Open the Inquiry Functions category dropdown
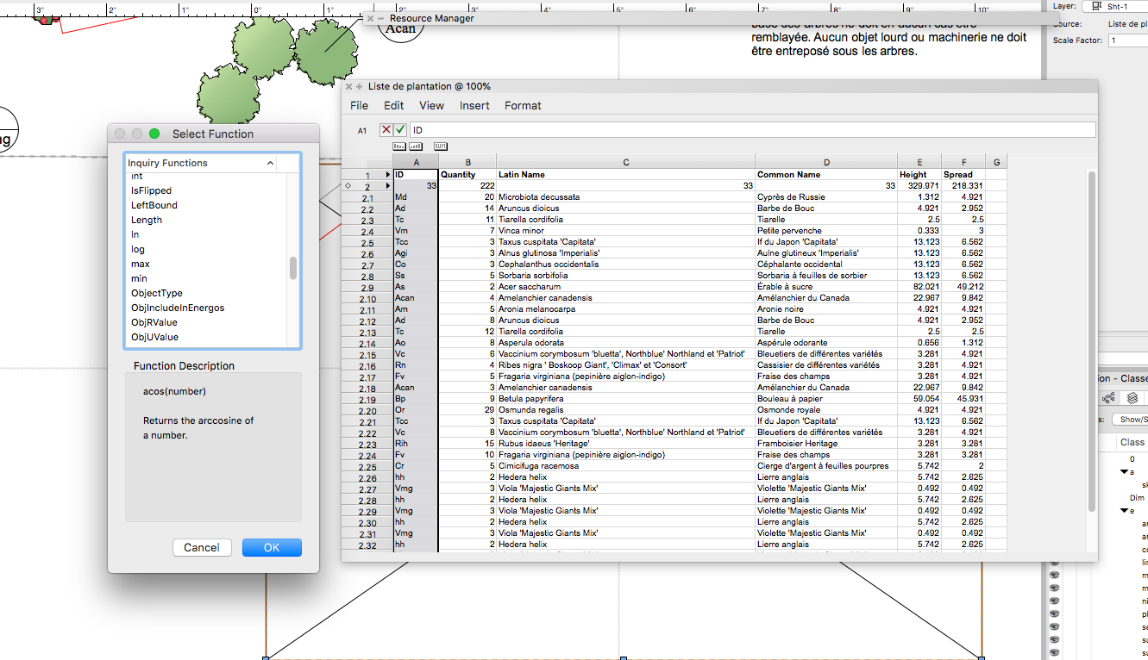Viewport: 1148px width, 660px height. click(x=212, y=163)
